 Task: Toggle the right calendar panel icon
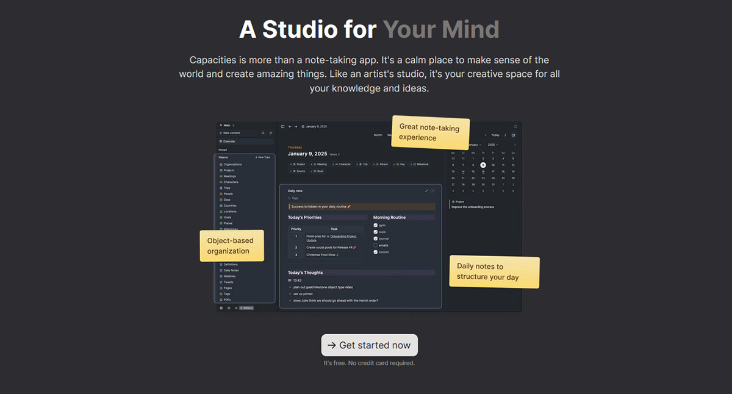[x=513, y=135]
